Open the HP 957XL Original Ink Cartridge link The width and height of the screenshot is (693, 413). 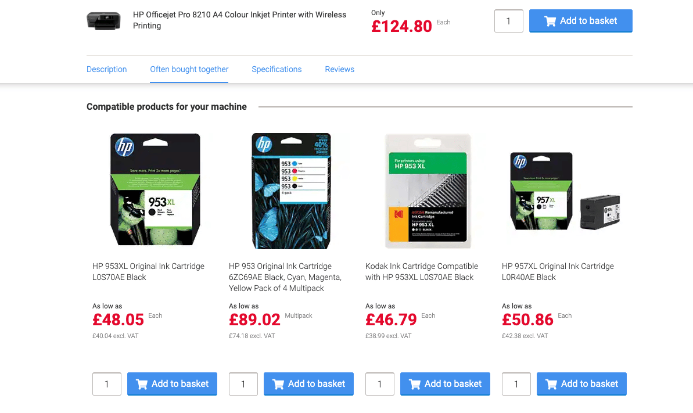(x=558, y=271)
